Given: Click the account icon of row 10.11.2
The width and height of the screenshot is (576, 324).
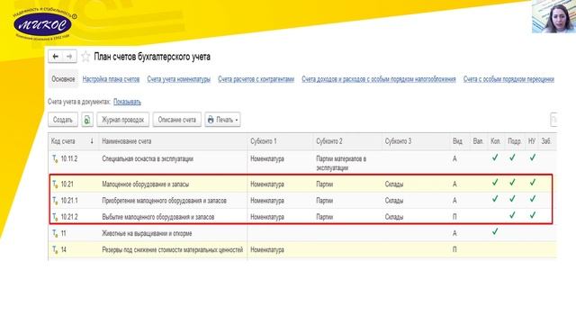Looking at the screenshot, I should click(55, 159).
